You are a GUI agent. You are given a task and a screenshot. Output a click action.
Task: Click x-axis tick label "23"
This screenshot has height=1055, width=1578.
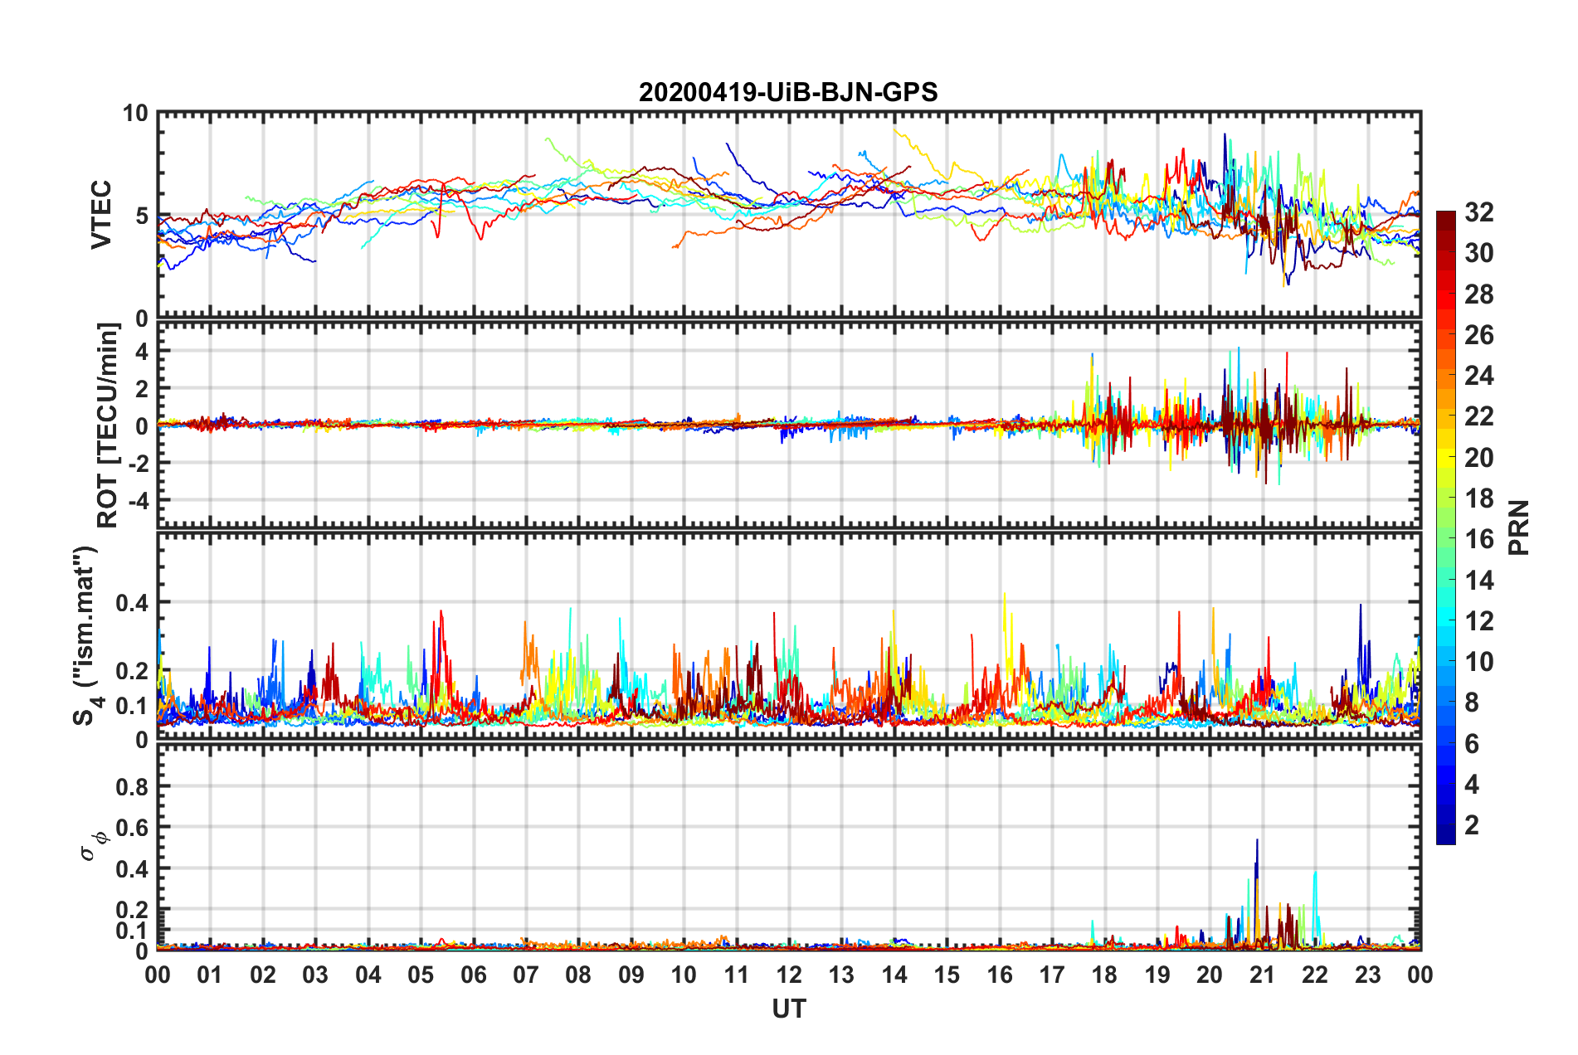tap(1368, 975)
